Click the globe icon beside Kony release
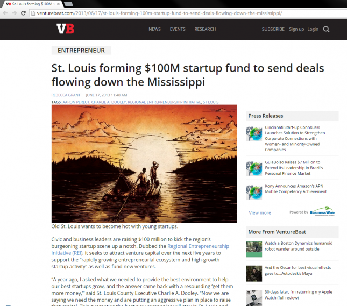 coord(254,193)
